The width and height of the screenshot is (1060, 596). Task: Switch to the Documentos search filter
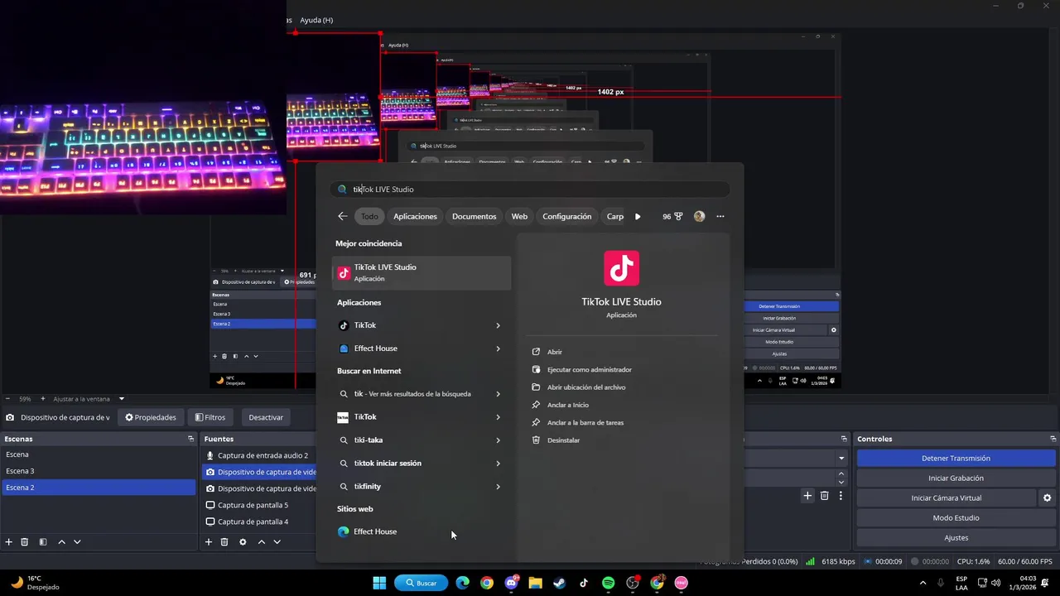(474, 216)
